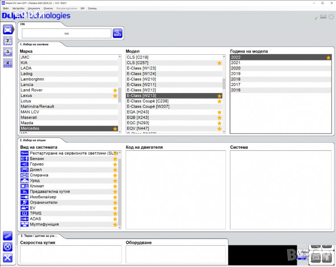
Task: Go to step 4 in left sidebar
Action: tap(8, 63)
